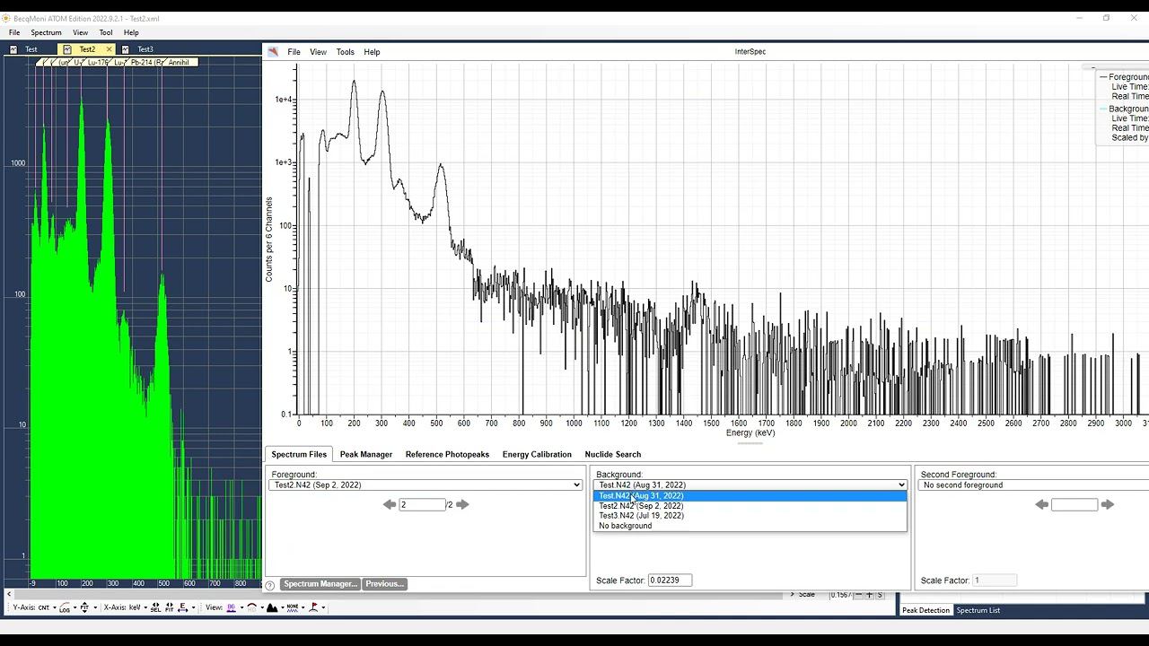1149x646 pixels.
Task: Open the Spectrum Manager
Action: pos(320,584)
